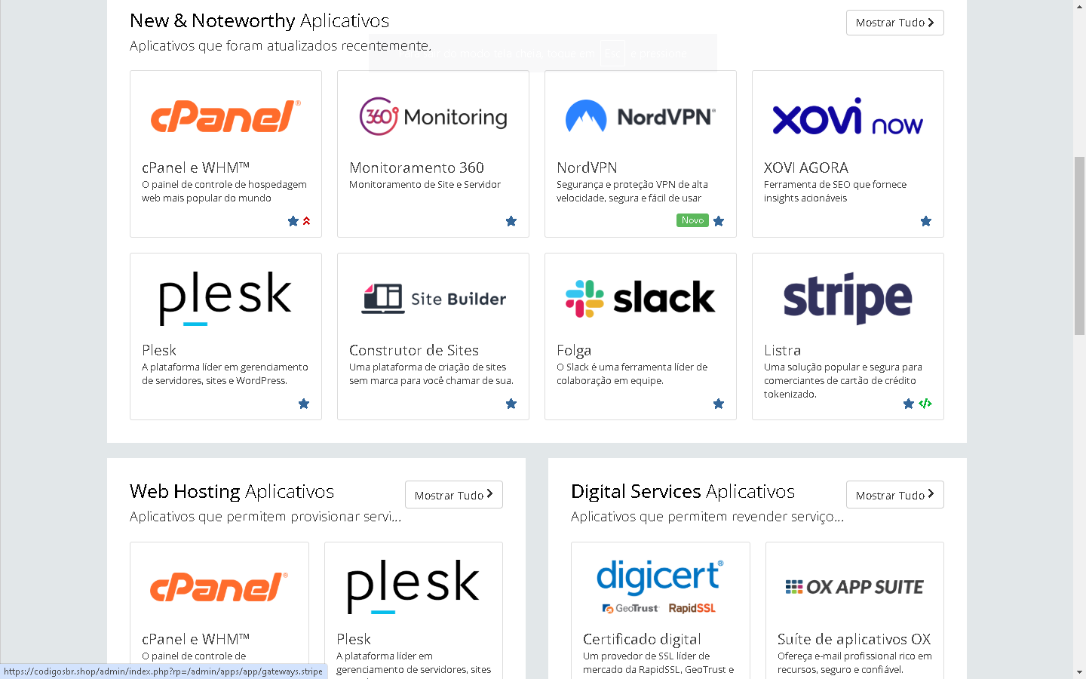
Task: Expand Web Hosting apps via Mostrar Tudo
Action: [x=453, y=495]
